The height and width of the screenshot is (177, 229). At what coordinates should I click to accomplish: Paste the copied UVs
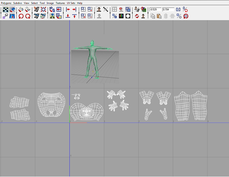click(159, 16)
